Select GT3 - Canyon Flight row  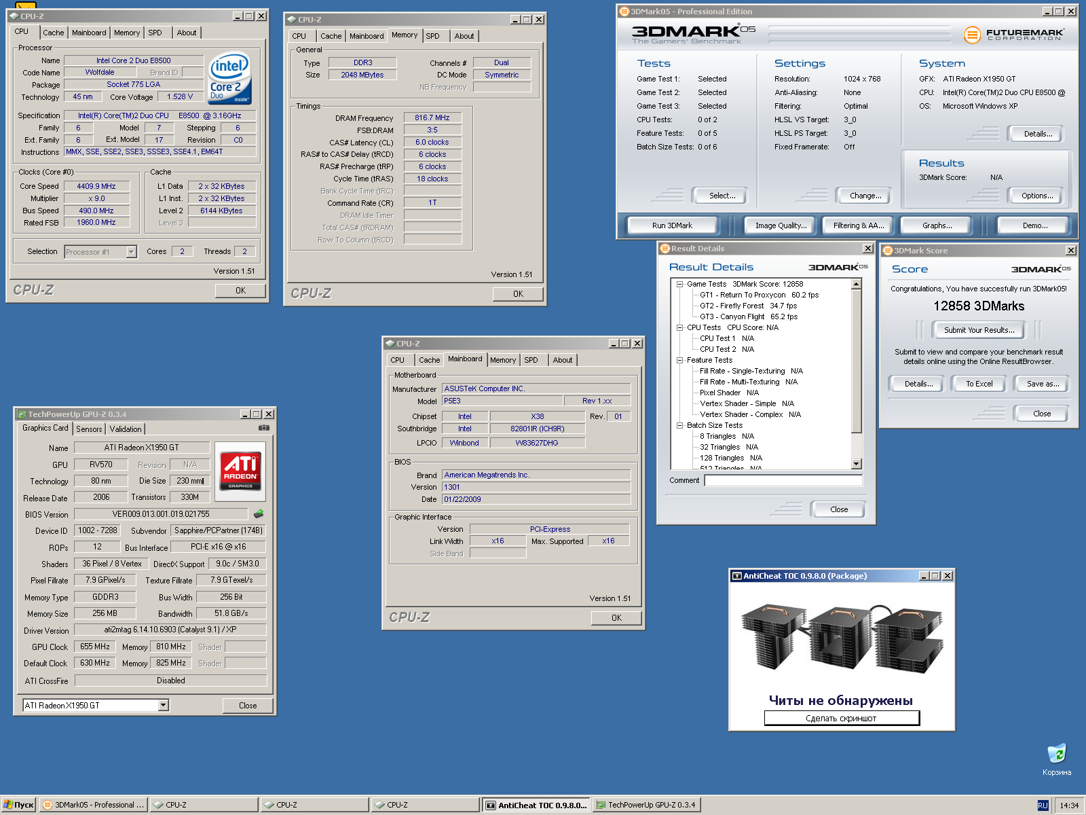pyautogui.click(x=748, y=316)
